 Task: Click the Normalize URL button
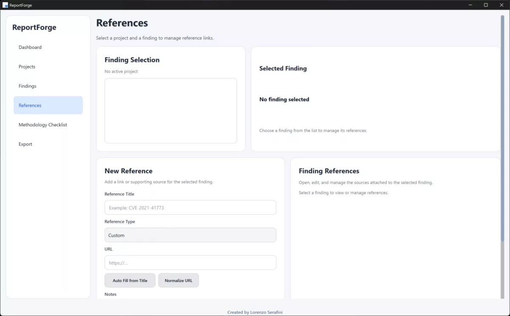click(x=178, y=280)
